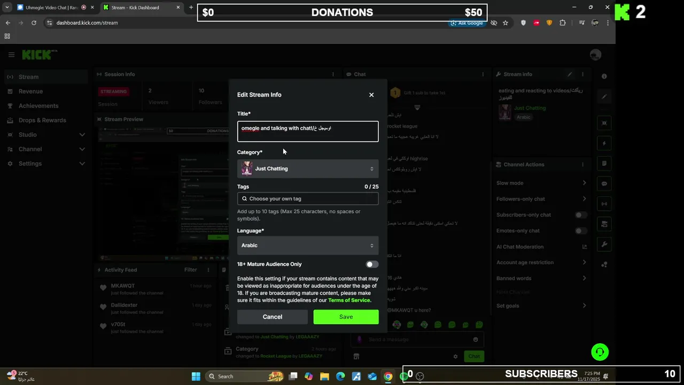Click Dalildexter in Activity Feed

[x=124, y=305]
